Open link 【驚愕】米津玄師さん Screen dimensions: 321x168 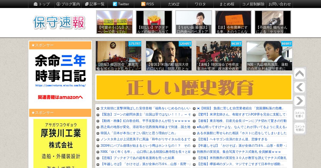[242, 114]
